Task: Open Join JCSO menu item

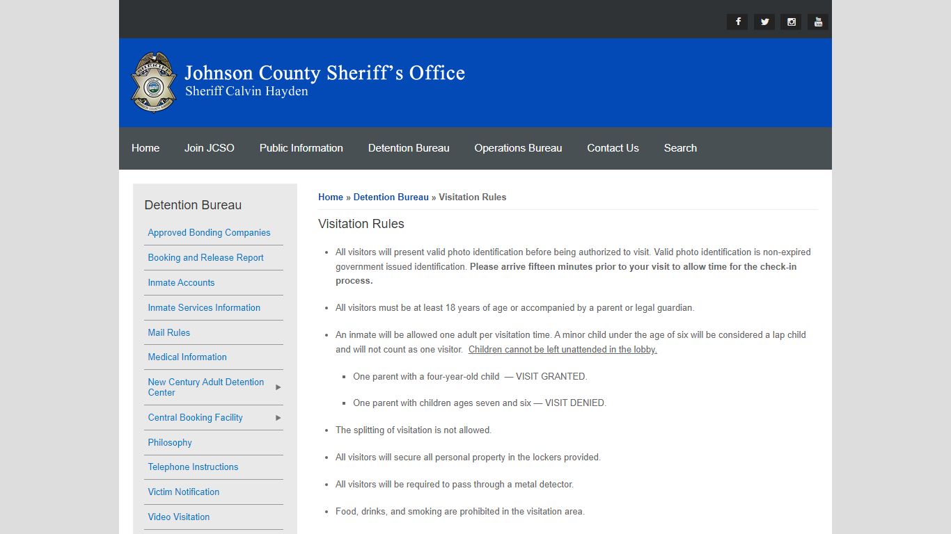Action: point(210,148)
